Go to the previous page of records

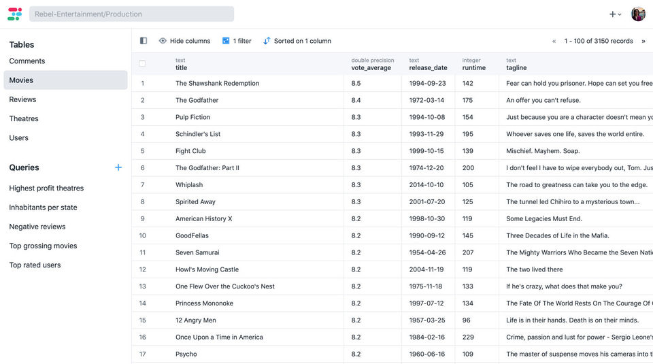pyautogui.click(x=554, y=41)
